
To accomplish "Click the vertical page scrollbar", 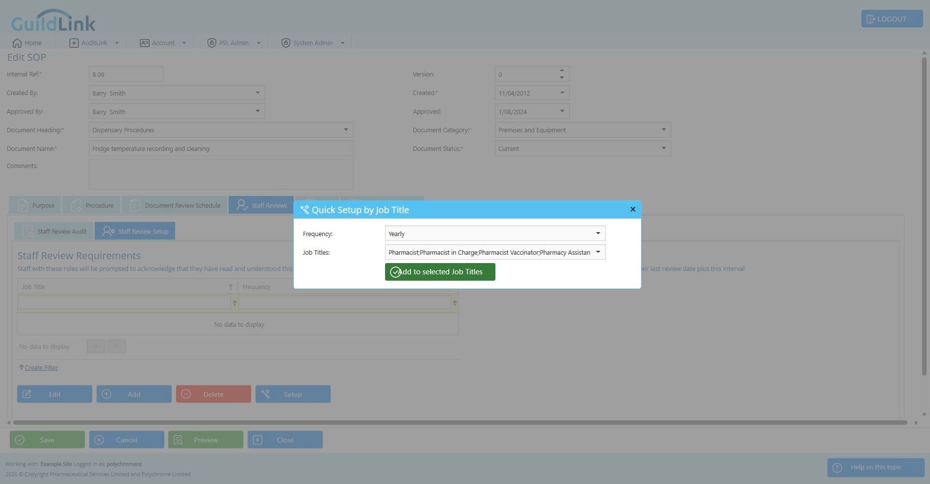I will (x=924, y=216).
